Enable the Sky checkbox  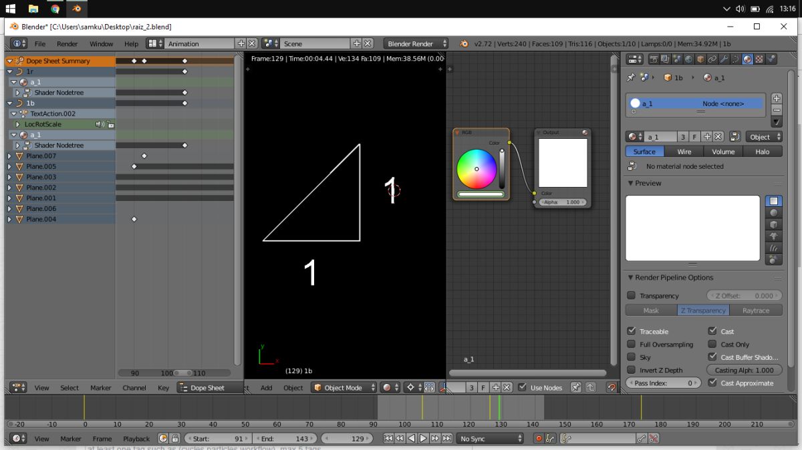(632, 357)
